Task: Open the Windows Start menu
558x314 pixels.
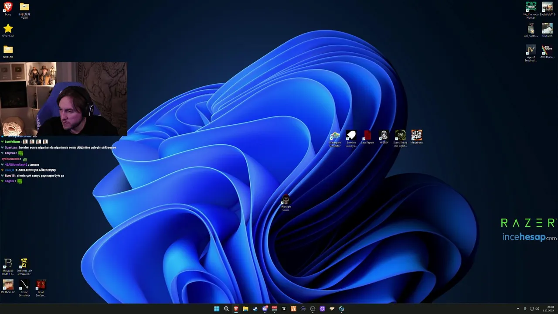Action: (x=217, y=309)
